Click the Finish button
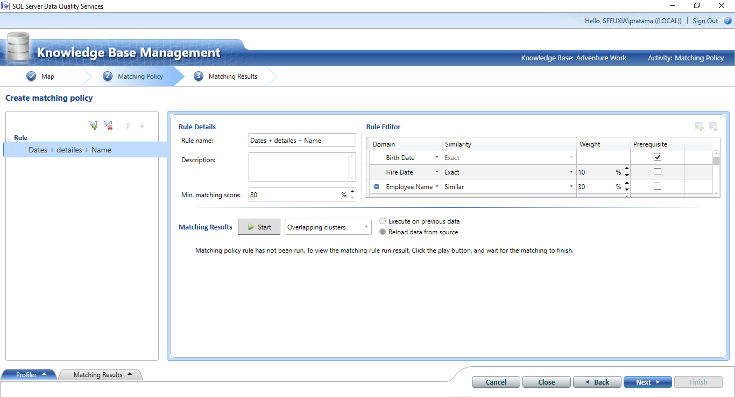 coord(698,382)
